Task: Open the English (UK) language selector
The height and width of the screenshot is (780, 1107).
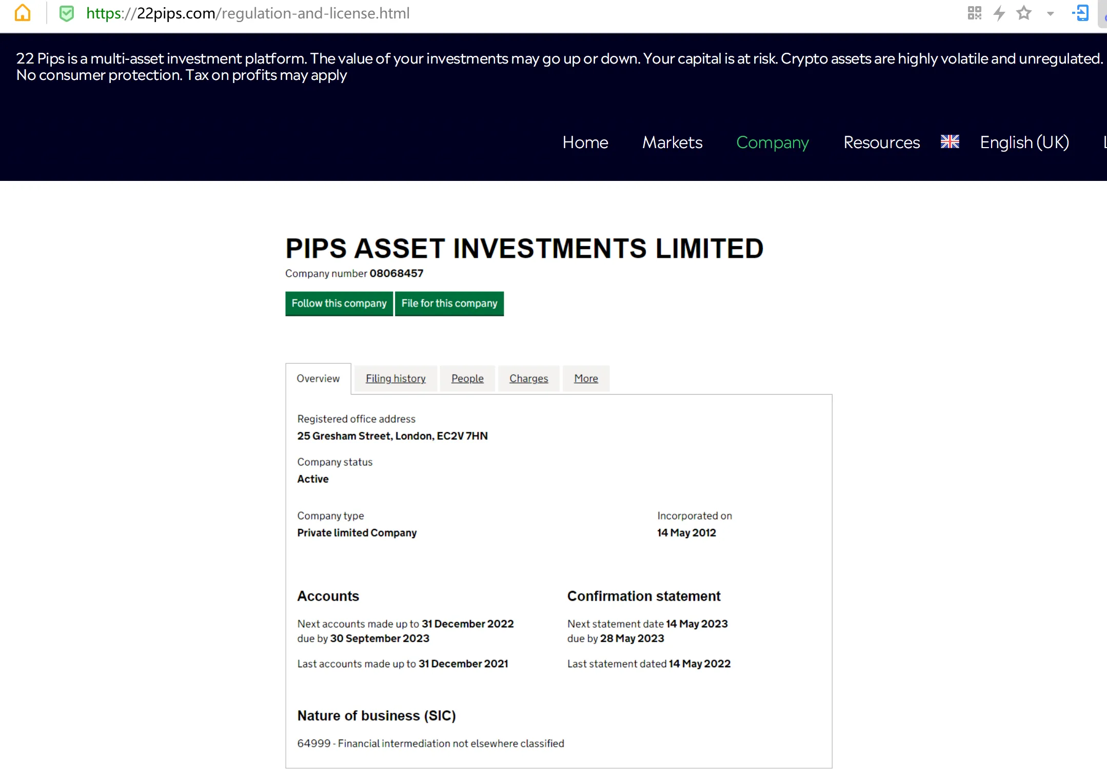Action: [x=1024, y=142]
